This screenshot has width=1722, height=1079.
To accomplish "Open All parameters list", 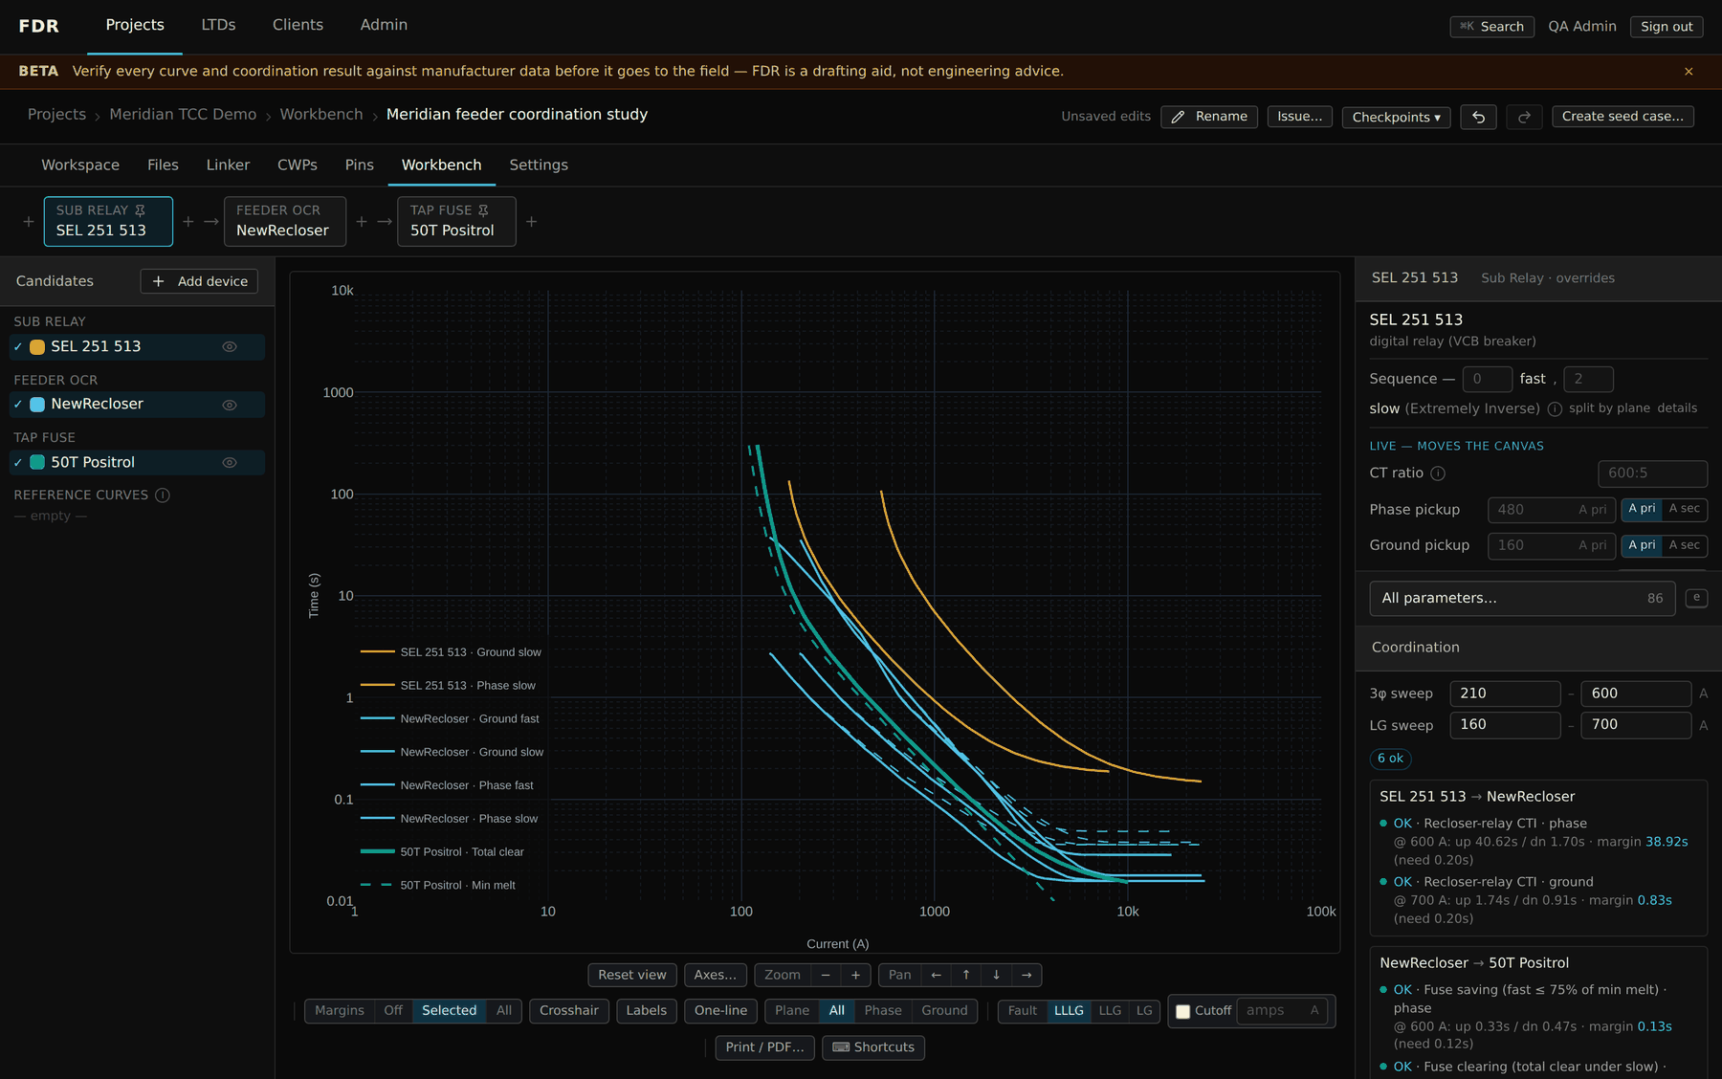I will (1522, 599).
